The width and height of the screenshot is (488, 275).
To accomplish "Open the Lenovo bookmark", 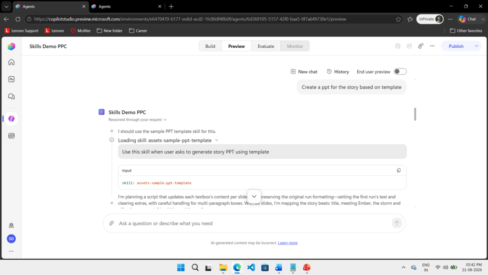I will pos(54,31).
